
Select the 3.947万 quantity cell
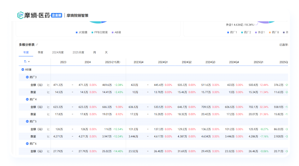[107, 136]
